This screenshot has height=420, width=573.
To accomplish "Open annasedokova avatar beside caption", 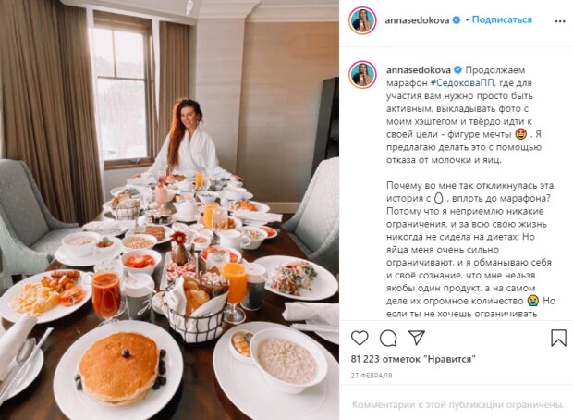I will click(x=362, y=75).
